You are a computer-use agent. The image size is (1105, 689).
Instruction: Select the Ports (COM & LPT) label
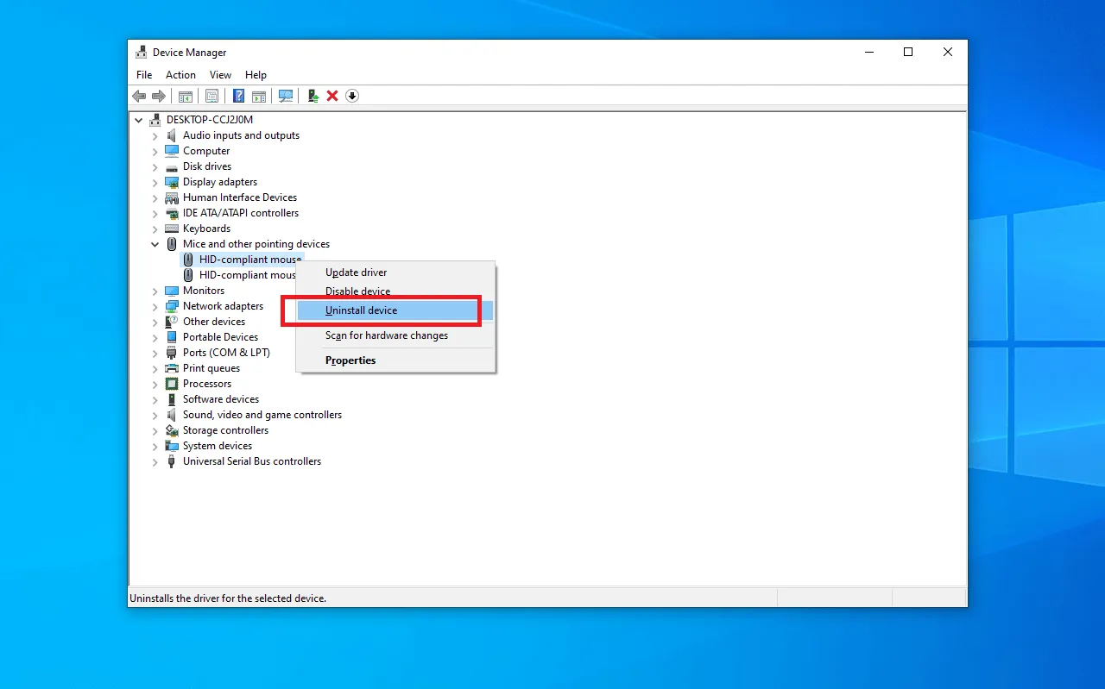point(226,353)
